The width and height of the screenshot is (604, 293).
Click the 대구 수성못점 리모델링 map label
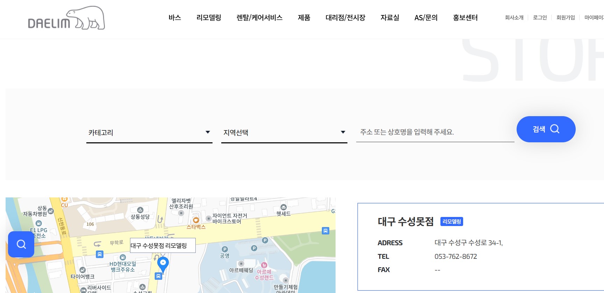coord(163,246)
